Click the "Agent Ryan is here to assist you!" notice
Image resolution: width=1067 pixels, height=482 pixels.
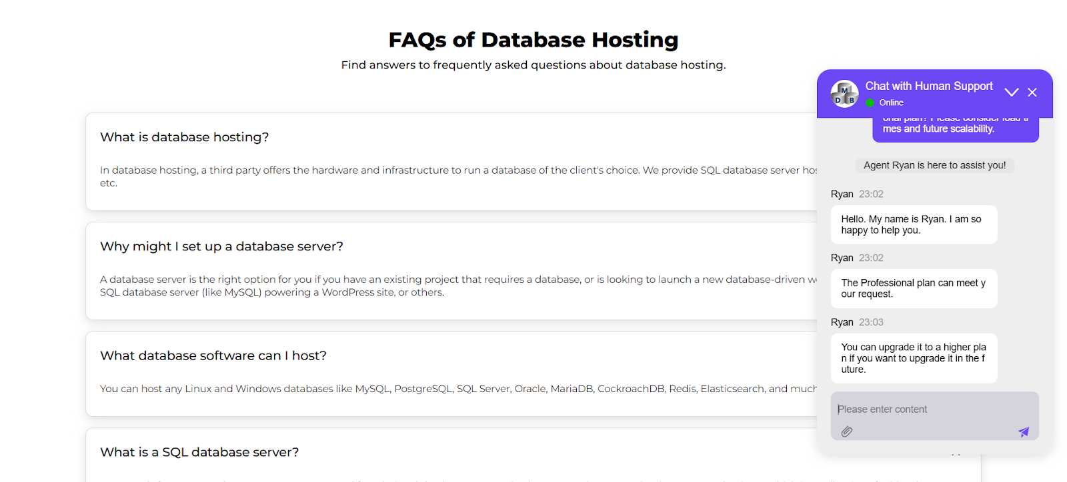pyautogui.click(x=934, y=165)
